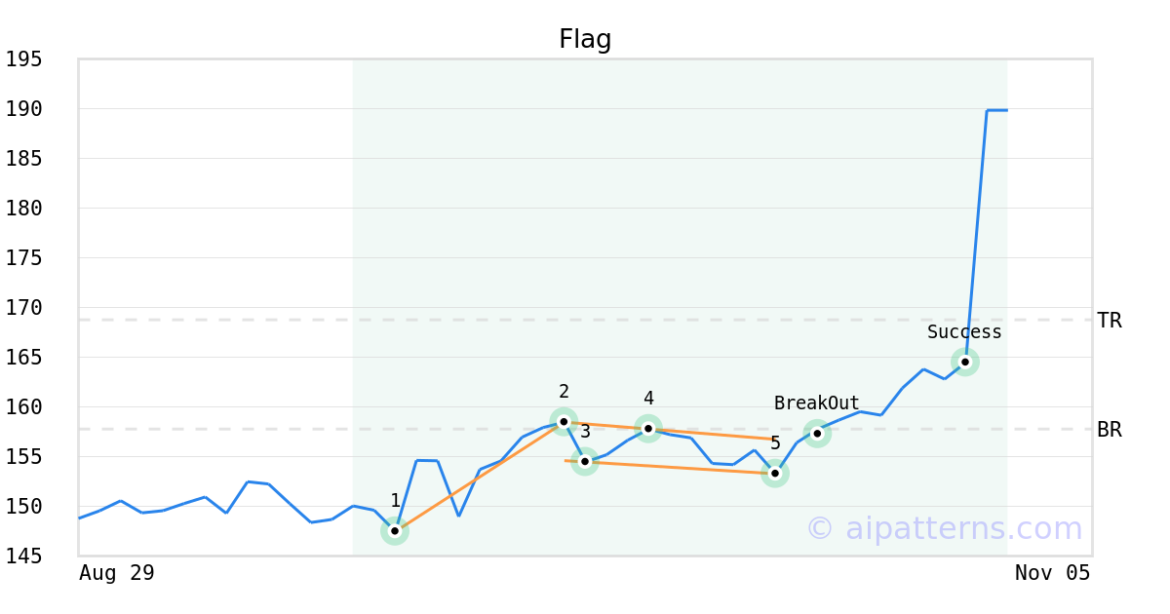Viewport: 1170px width, 614px height.
Task: Click the Success text label
Action: pos(964,332)
